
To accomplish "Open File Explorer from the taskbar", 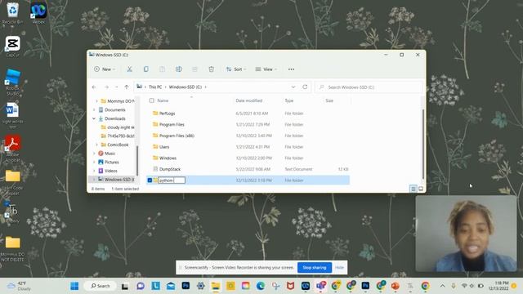I will 216,286.
